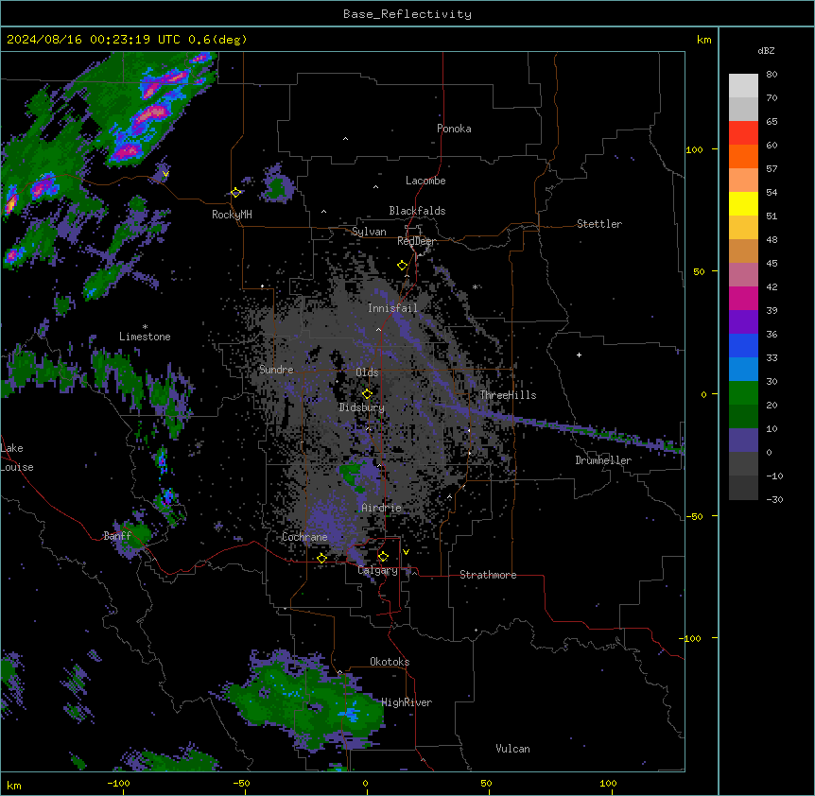Select the Innisfail label on the map
This screenshot has width=815, height=796.
tap(392, 308)
